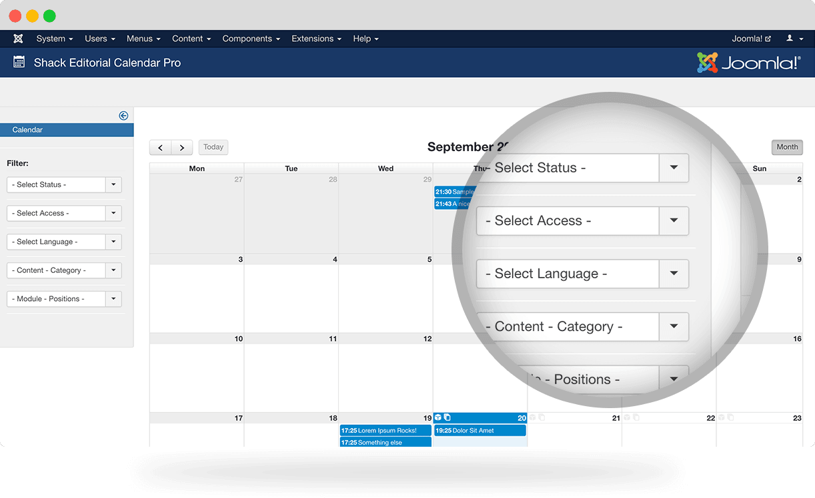Go to the previous month with the left chevron
Screen dimensions: 815x498
(x=160, y=148)
